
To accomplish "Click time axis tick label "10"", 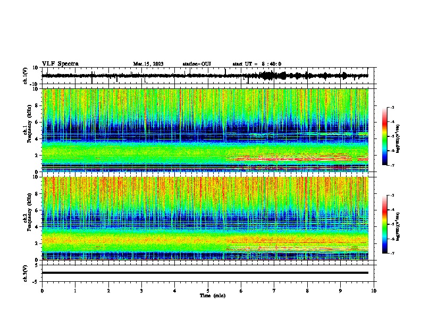I will click(x=374, y=291).
